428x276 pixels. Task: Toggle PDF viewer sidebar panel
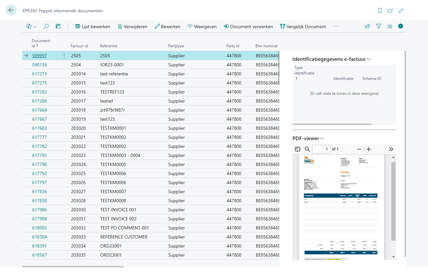click(298, 149)
